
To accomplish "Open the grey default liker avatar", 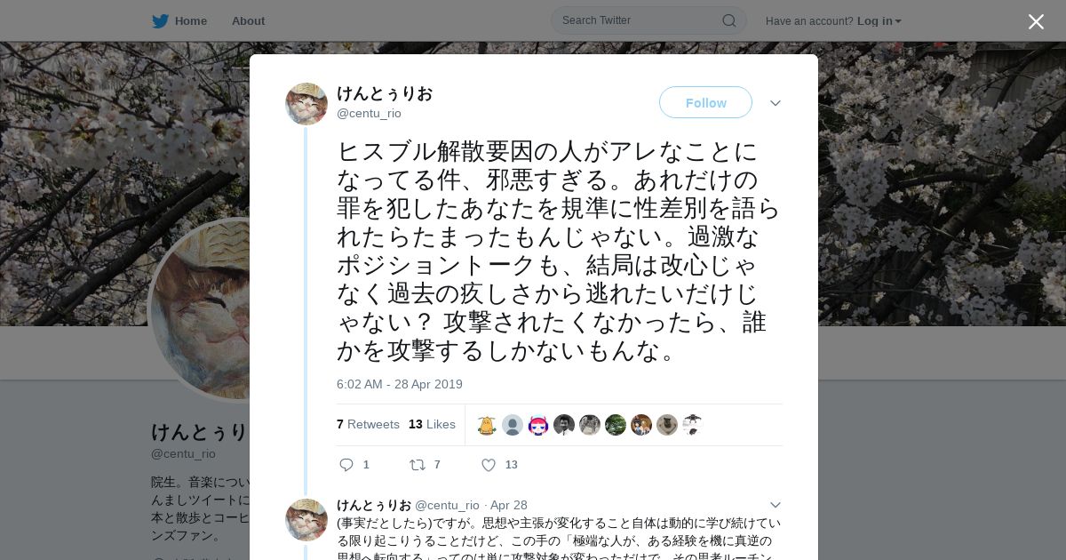I will (513, 425).
